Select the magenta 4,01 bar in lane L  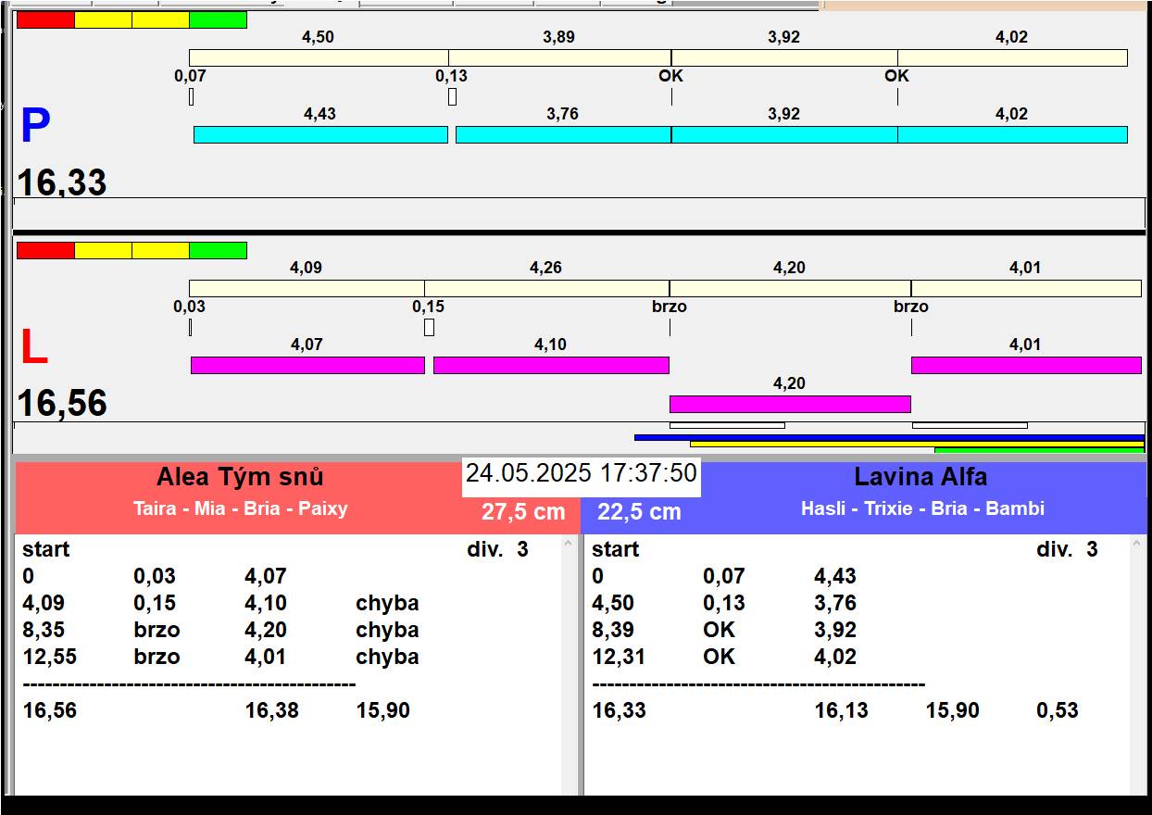tap(1026, 365)
